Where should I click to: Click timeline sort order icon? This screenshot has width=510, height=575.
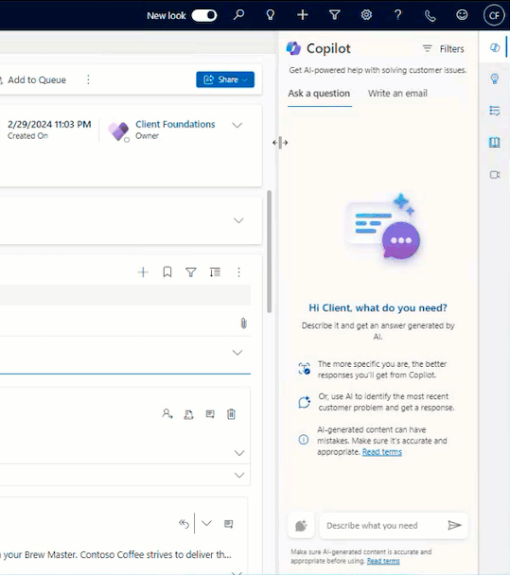[x=215, y=272]
